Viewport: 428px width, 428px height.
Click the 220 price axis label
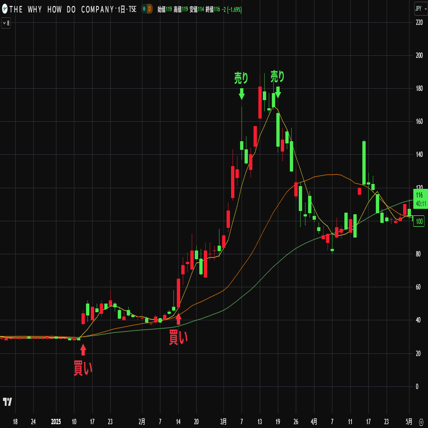coord(419,23)
